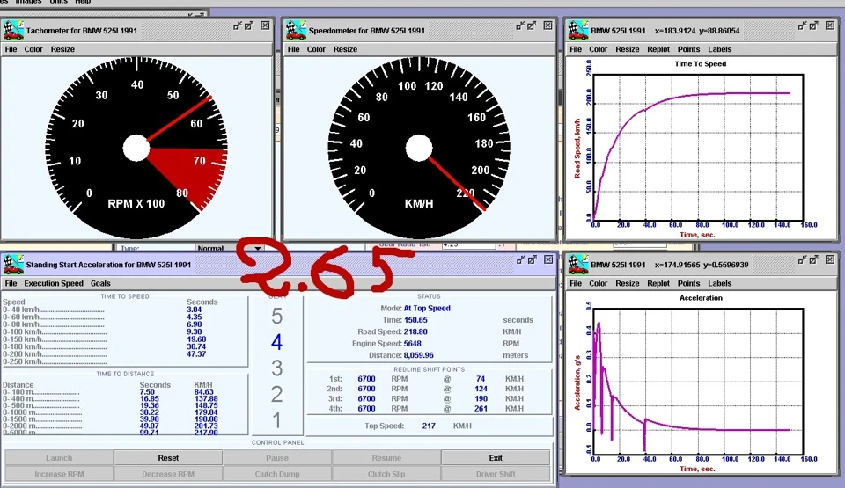Click the Pause button
Viewport: 845px width, 488px height.
tap(277, 458)
